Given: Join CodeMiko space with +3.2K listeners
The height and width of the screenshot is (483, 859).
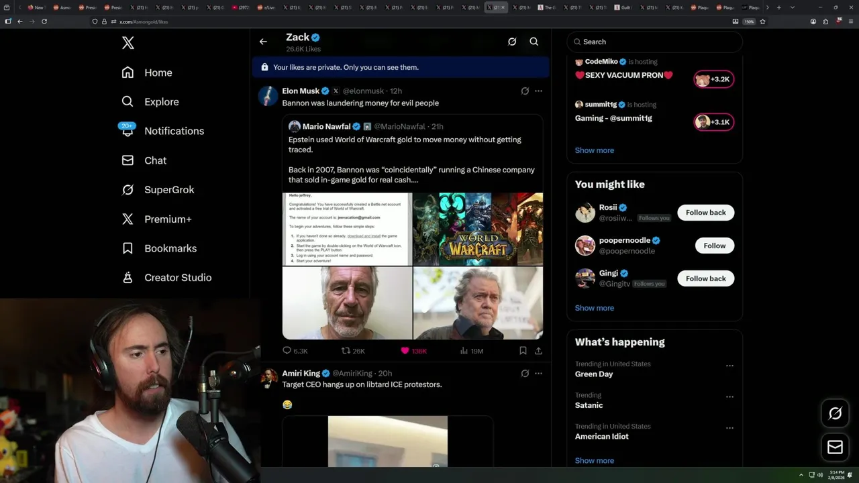Looking at the screenshot, I should 713,79.
